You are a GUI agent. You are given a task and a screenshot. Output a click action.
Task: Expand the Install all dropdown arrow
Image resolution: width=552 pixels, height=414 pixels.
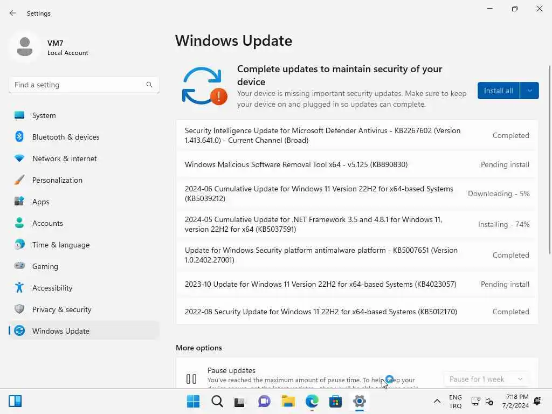[529, 91]
